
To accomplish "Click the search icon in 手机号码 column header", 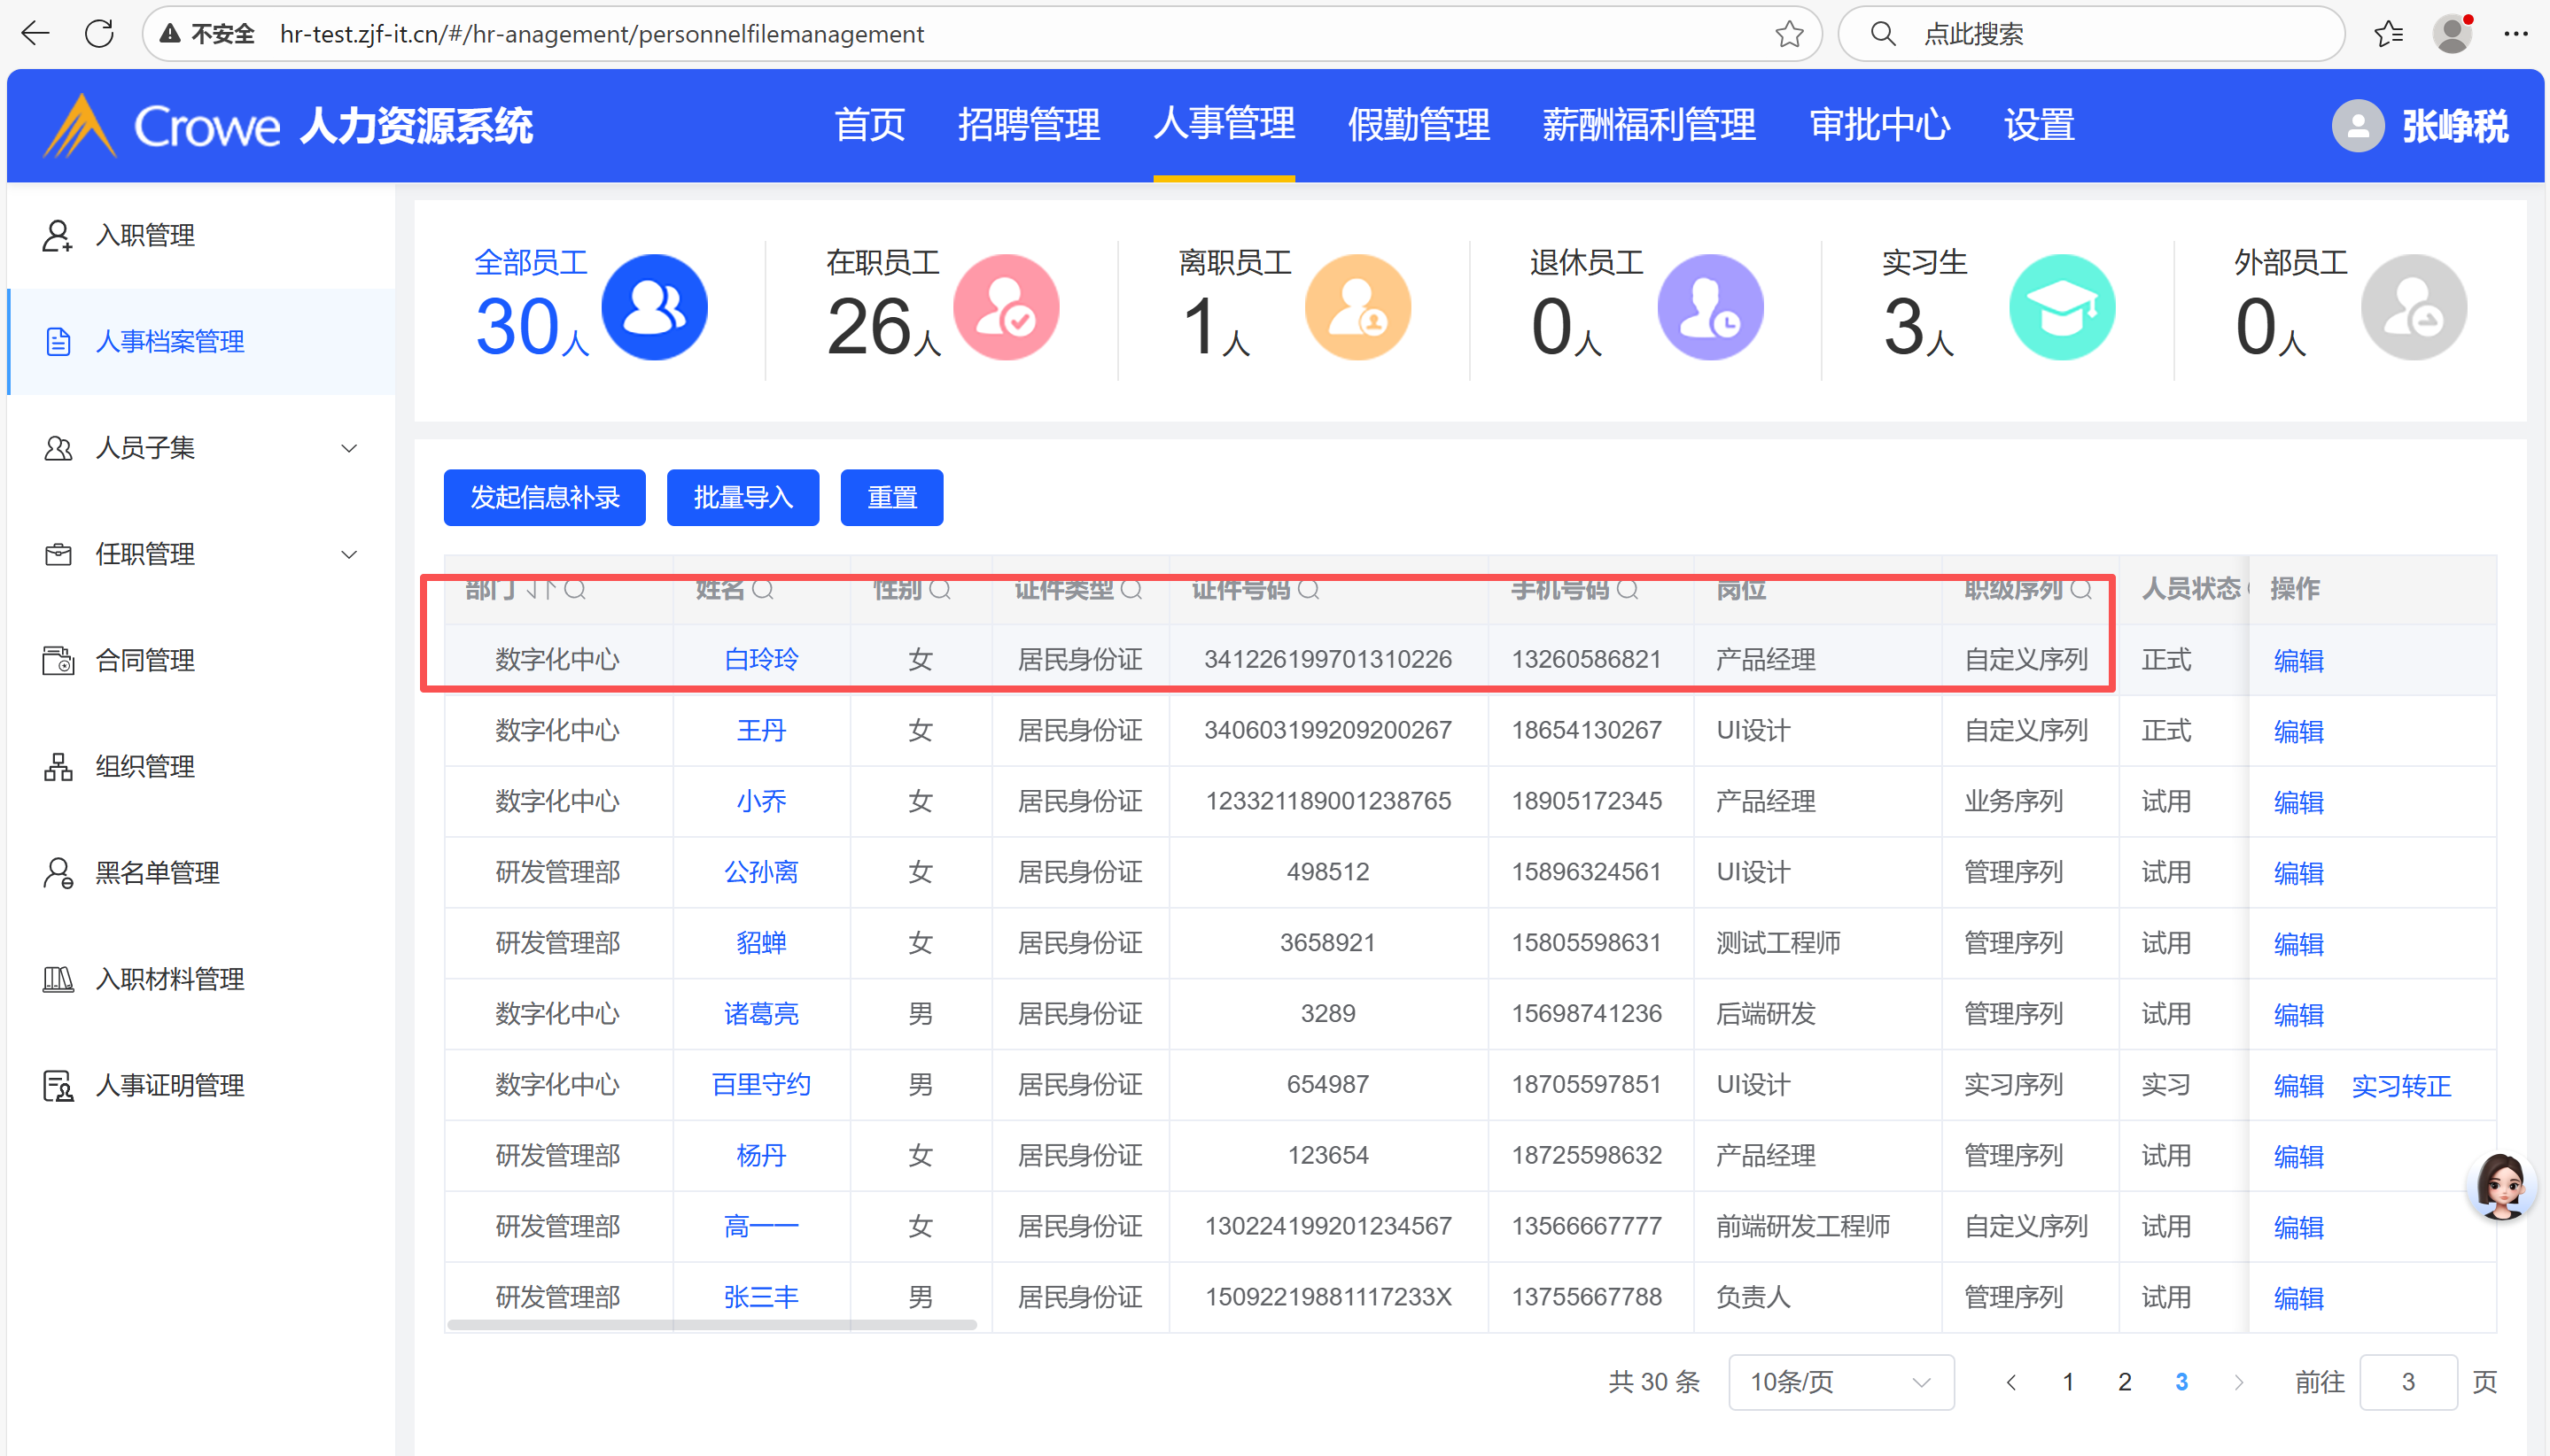I will pyautogui.click(x=1627, y=589).
